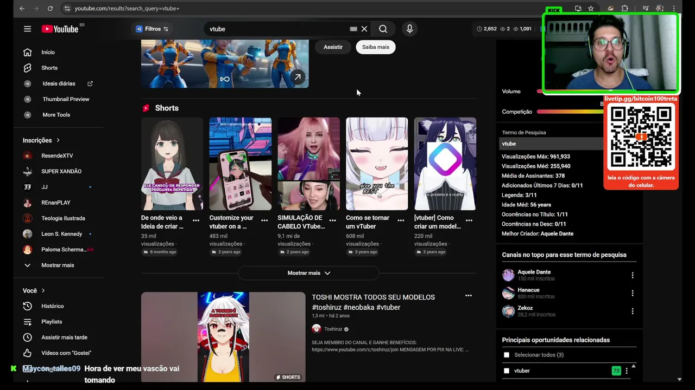Expand the Você section chevron
The height and width of the screenshot is (390, 695).
pyautogui.click(x=43, y=291)
